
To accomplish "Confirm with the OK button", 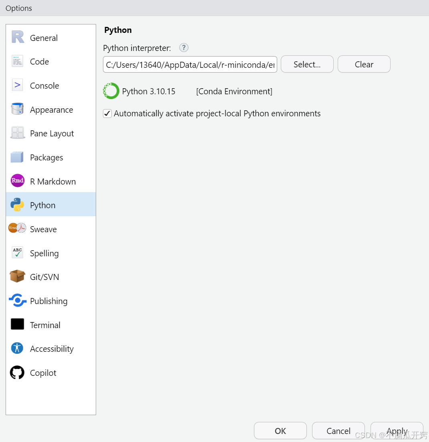I will 280,431.
